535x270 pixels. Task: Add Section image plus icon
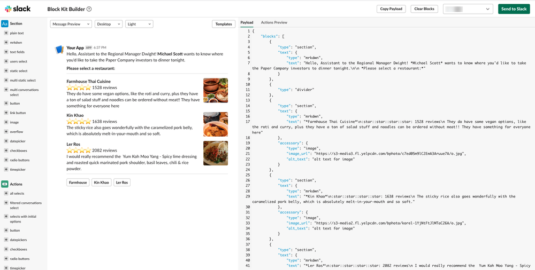(6, 122)
